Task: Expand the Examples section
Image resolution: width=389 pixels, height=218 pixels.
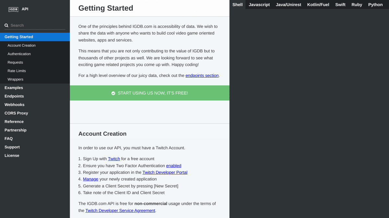Action: [35, 88]
